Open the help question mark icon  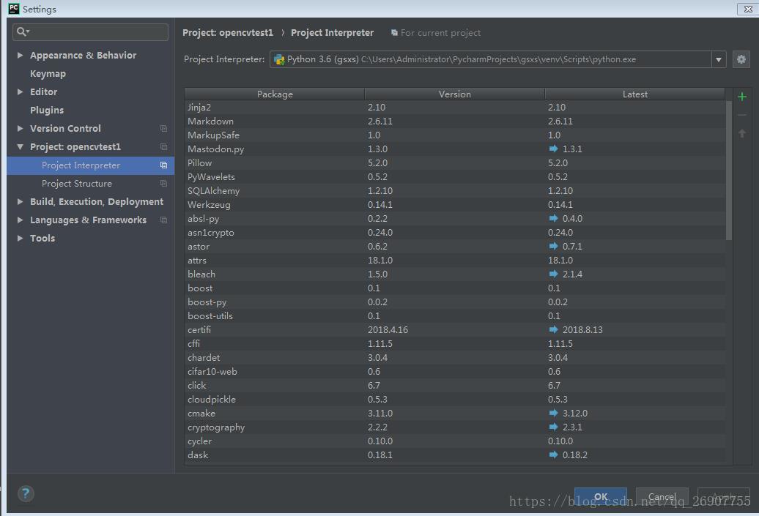26,493
